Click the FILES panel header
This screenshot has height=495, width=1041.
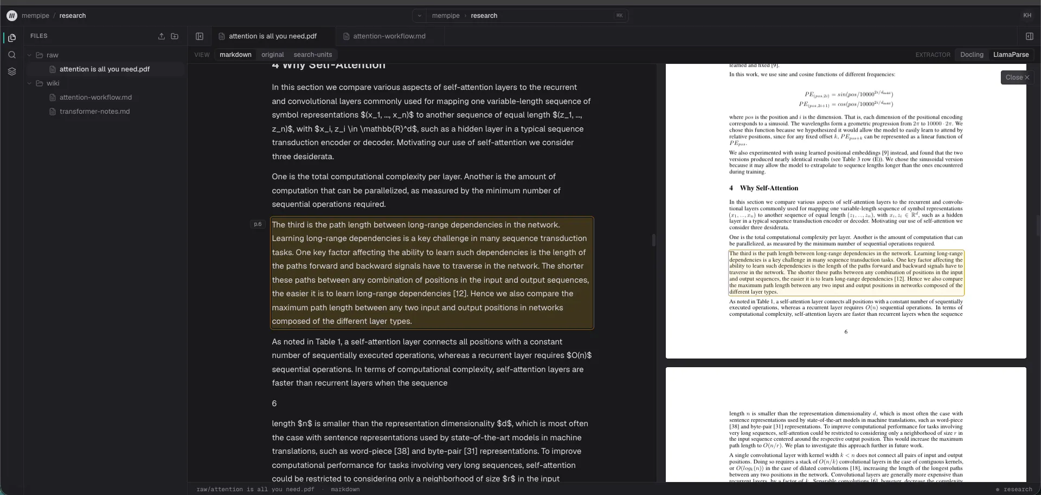(39, 36)
